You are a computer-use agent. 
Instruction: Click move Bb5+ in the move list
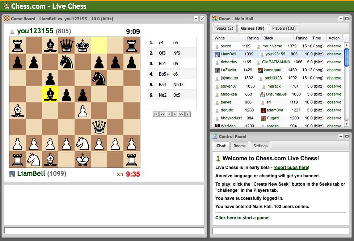point(164,74)
